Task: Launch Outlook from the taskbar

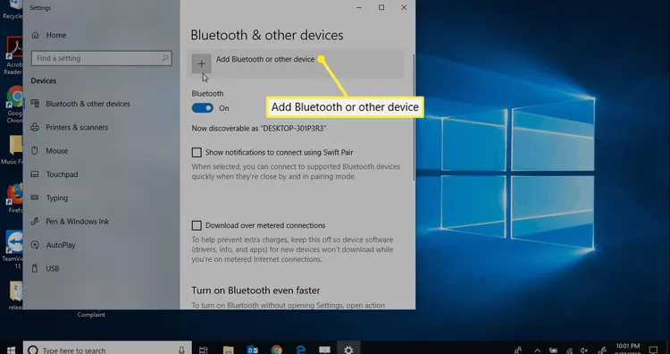Action: (253, 350)
